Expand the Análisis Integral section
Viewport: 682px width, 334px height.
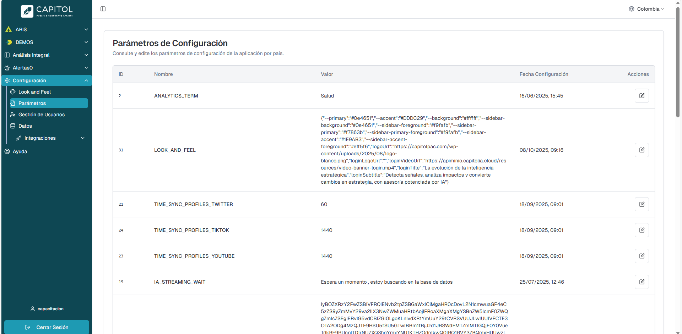[x=47, y=55]
